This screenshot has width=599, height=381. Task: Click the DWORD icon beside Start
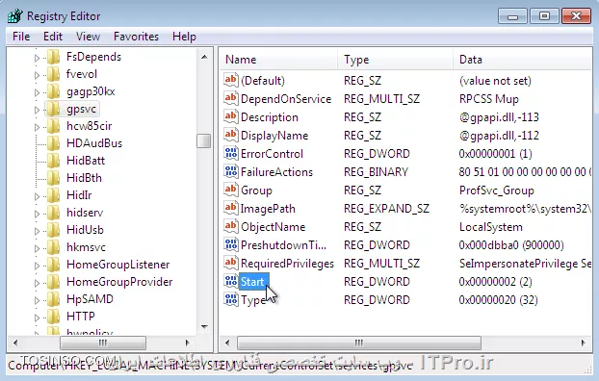(x=231, y=281)
